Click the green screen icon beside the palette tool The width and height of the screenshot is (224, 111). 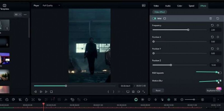click(20, 100)
